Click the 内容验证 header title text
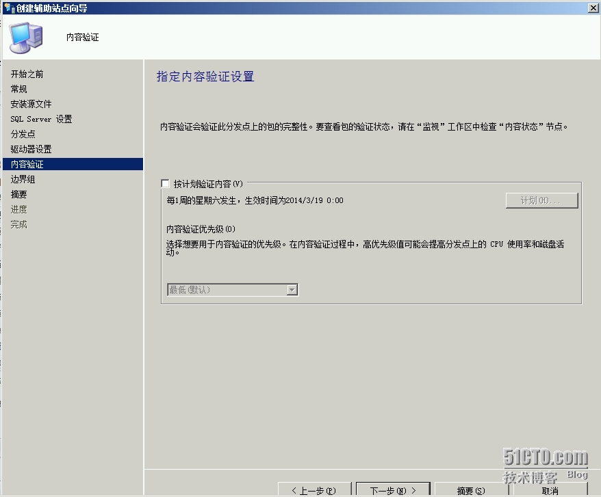The image size is (601, 497). coord(82,37)
